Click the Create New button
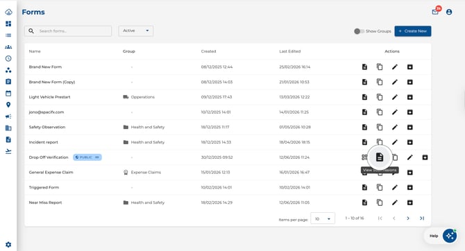 point(413,31)
